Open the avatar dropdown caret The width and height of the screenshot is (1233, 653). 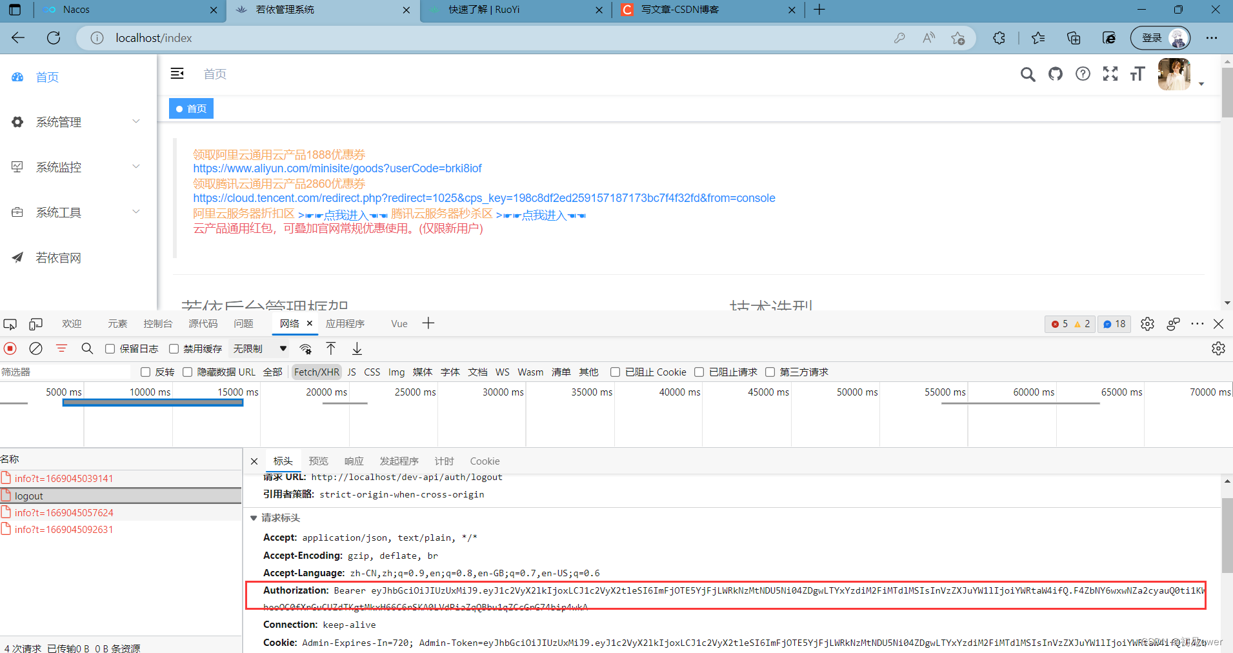pyautogui.click(x=1201, y=84)
